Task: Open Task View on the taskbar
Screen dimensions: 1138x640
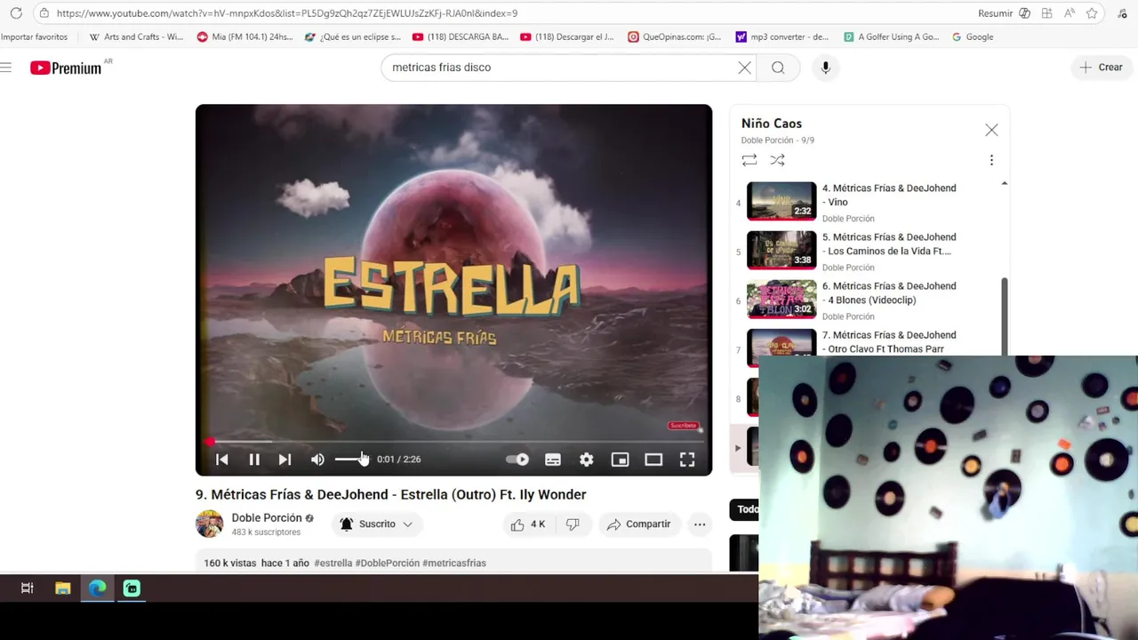Action: [28, 588]
